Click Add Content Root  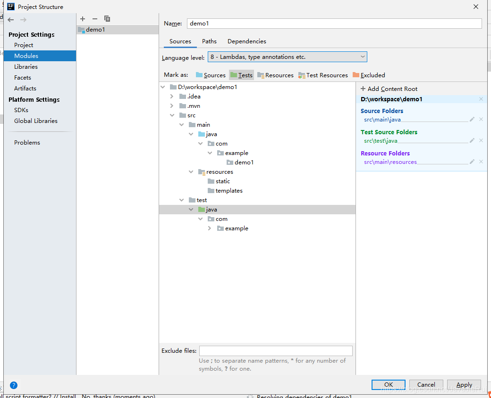[389, 89]
